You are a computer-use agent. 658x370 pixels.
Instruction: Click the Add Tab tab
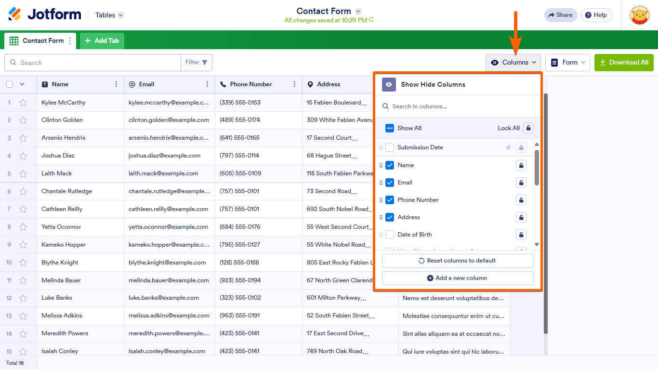[102, 41]
